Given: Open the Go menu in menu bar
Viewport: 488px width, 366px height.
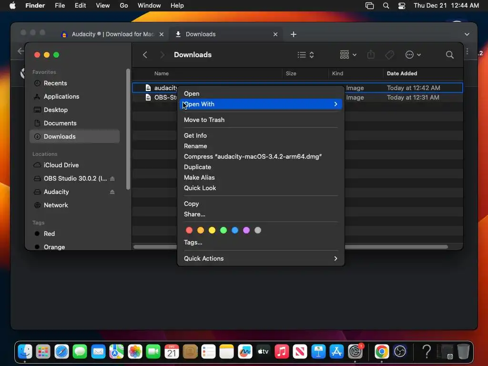Looking at the screenshot, I should 124,6.
